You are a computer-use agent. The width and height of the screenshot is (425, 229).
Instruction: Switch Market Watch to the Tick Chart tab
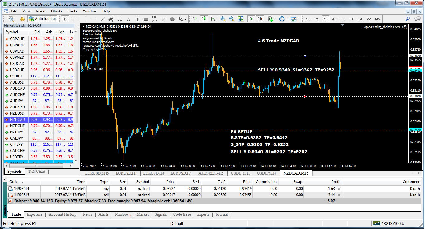point(36,172)
